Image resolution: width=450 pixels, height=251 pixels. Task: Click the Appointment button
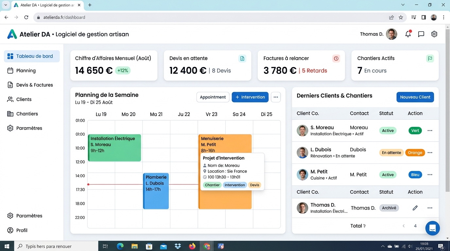(213, 97)
